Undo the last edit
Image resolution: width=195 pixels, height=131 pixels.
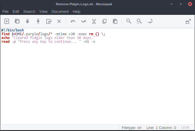point(73,21)
